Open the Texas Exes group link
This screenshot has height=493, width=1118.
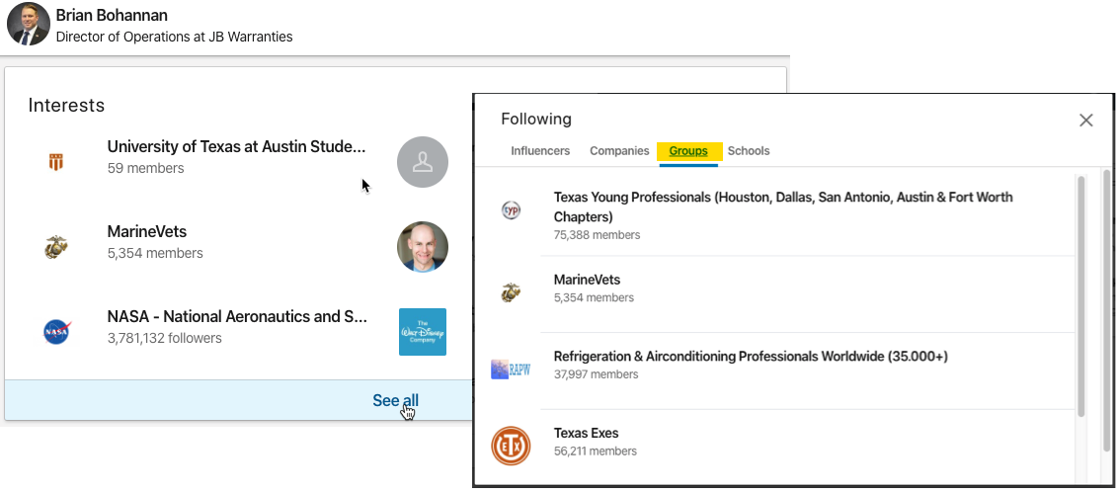coord(586,433)
